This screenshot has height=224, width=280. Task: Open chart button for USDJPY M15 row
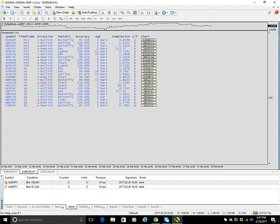click(149, 48)
